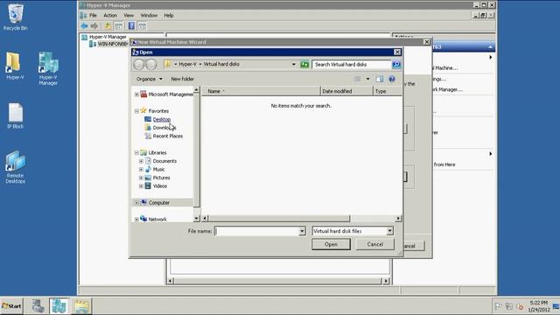The image size is (560, 315).
Task: Toggle the preview pane icon
Action: pyautogui.click(x=379, y=79)
